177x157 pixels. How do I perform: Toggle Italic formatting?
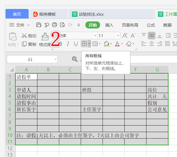tap(68, 44)
